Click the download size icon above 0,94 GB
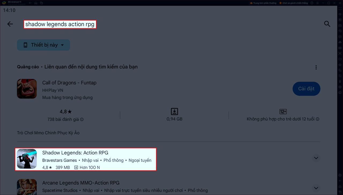This screenshot has width=343, height=195. (x=174, y=111)
